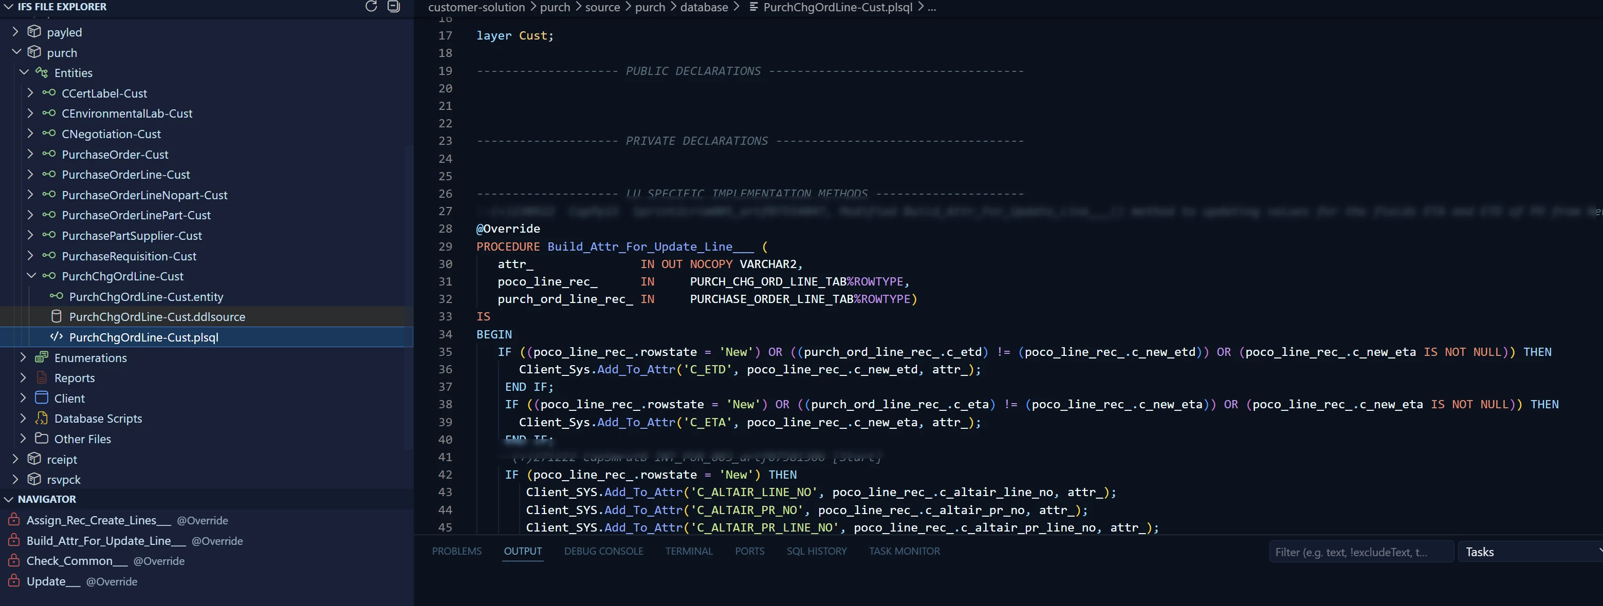
Task: Switch to the PROBLEMS panel tab
Action: [x=457, y=551]
